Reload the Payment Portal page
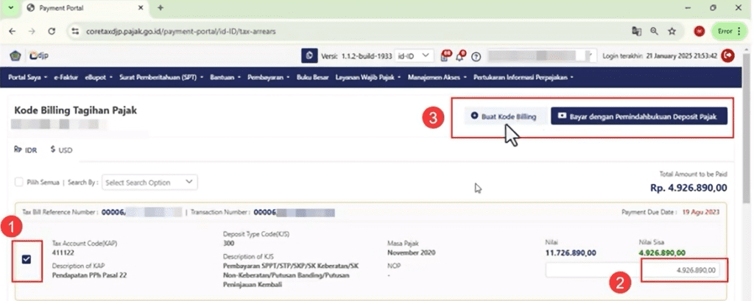Screen dimensions: 754x301 (x=52, y=32)
